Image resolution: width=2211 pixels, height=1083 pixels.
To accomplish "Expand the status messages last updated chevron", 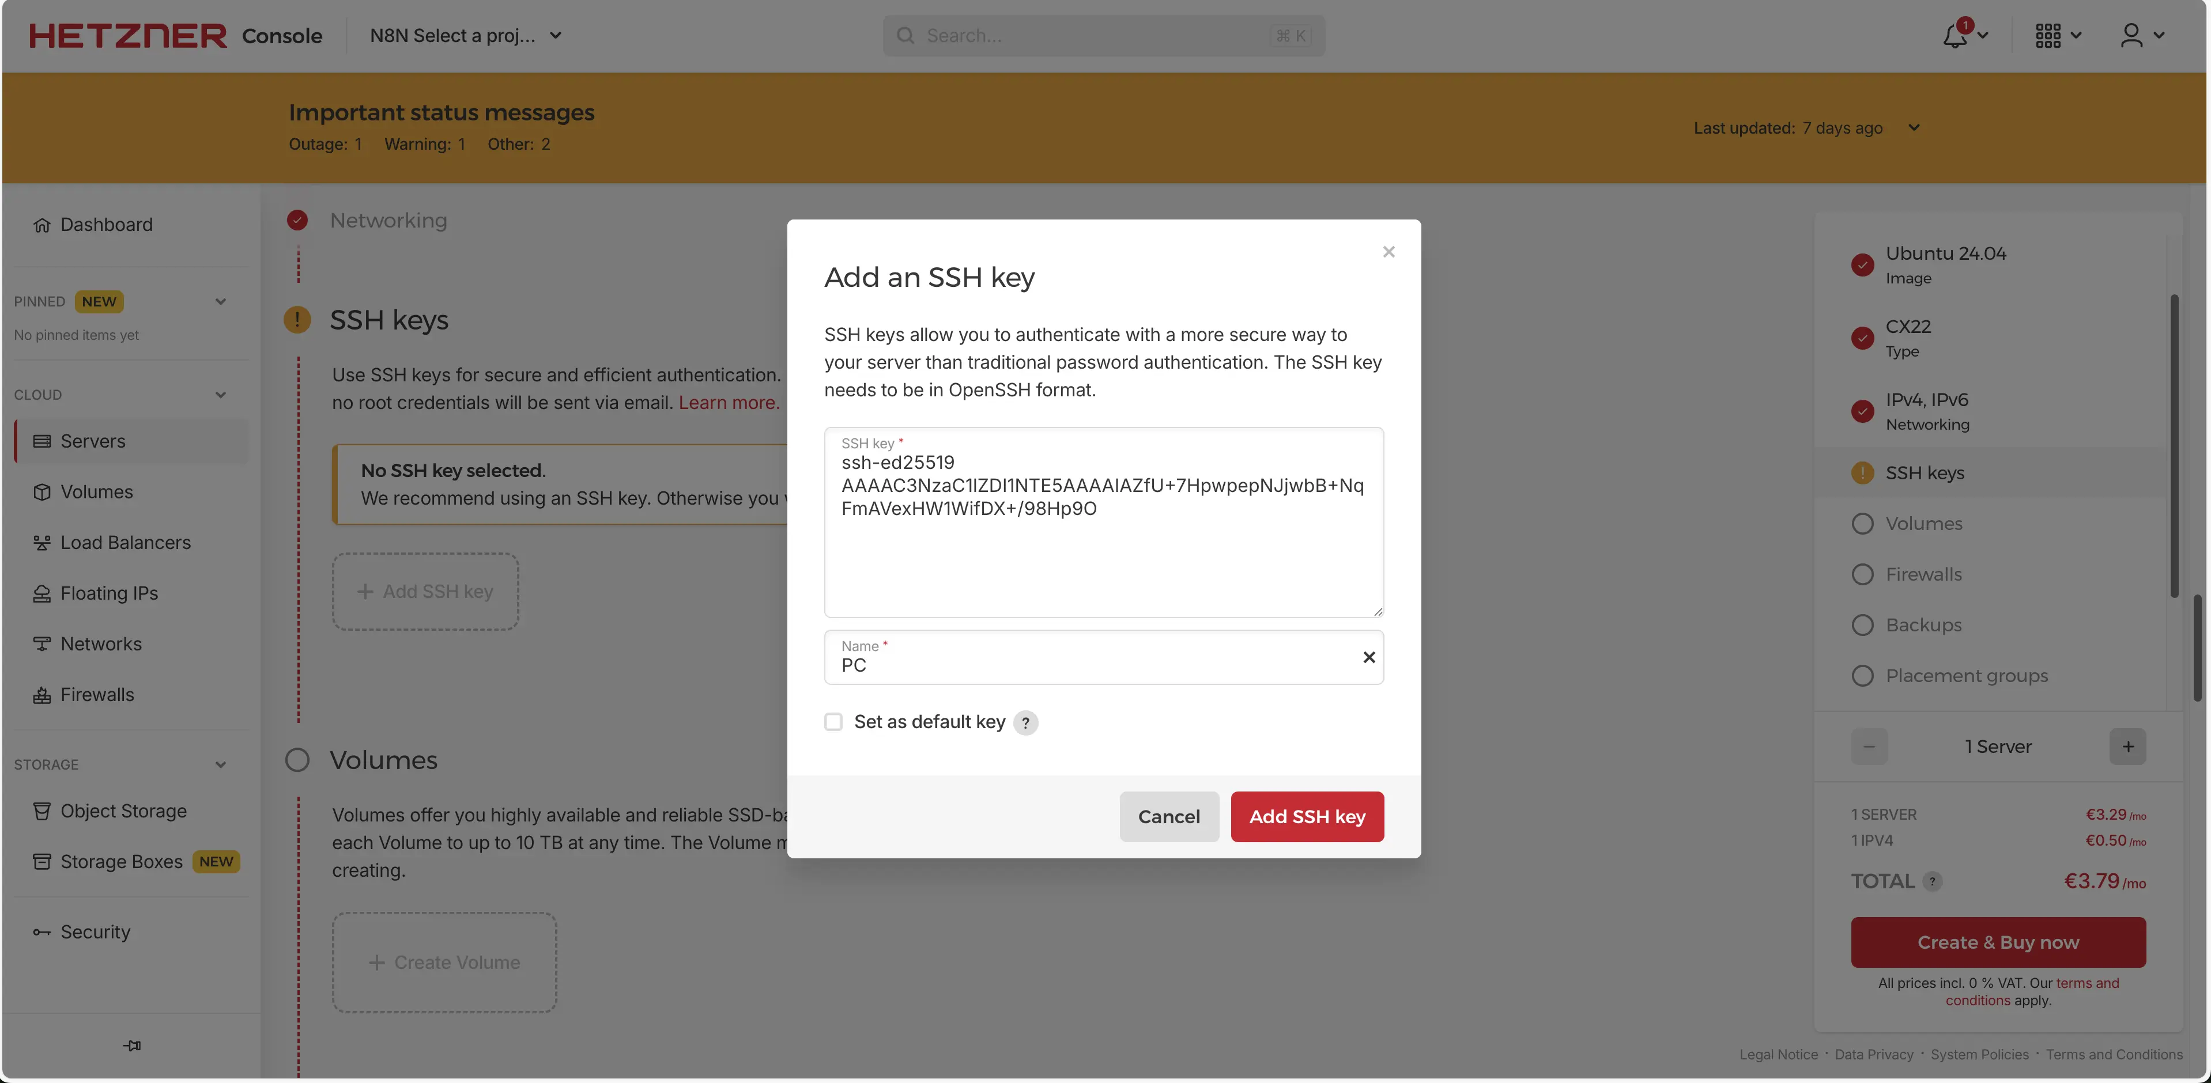I will [x=1914, y=128].
